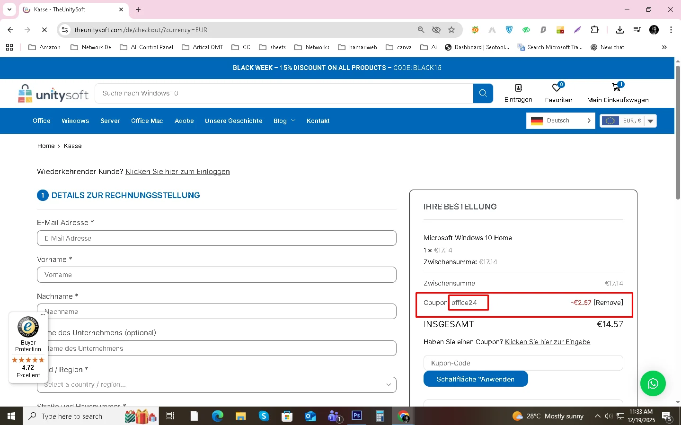Open Trusted Shops Buyer Protection badge
The height and width of the screenshot is (425, 681).
(x=28, y=347)
